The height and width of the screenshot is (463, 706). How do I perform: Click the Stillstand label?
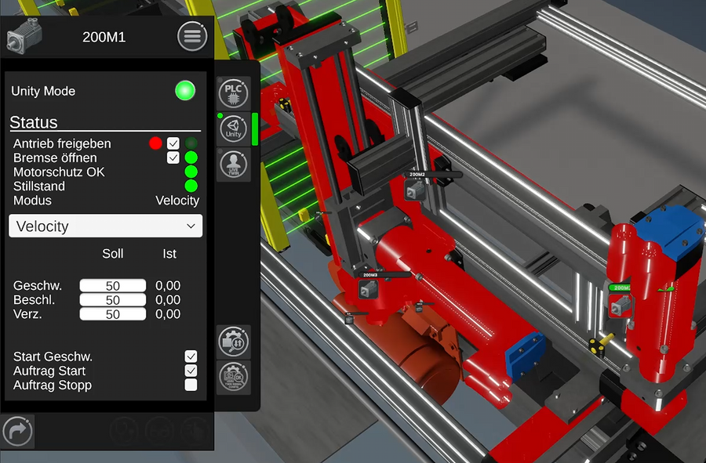(x=38, y=186)
